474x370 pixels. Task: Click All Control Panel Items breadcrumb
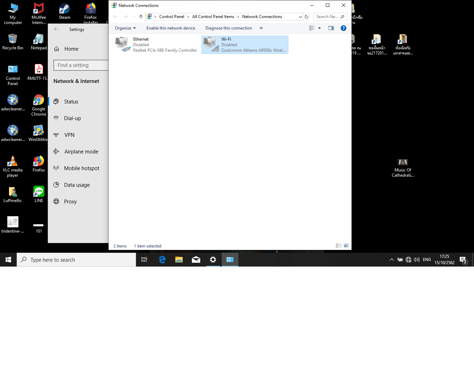213,17
